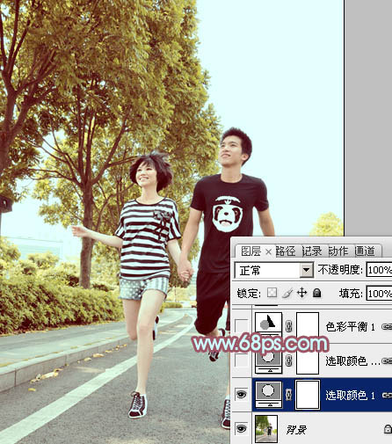Switch to the 路径 tab
Image resolution: width=392 pixels, height=444 pixels.
pos(286,251)
